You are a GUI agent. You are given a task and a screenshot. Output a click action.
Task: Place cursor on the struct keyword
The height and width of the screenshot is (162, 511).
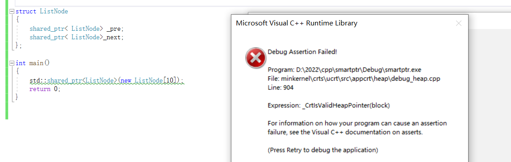(x=26, y=12)
